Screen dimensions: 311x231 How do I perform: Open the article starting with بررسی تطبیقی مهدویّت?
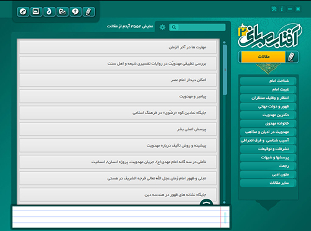118,63
